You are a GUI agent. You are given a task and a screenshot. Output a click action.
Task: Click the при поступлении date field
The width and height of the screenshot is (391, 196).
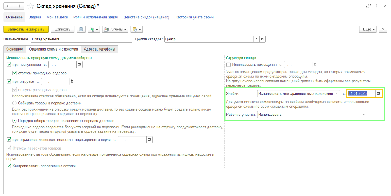tap(62, 65)
